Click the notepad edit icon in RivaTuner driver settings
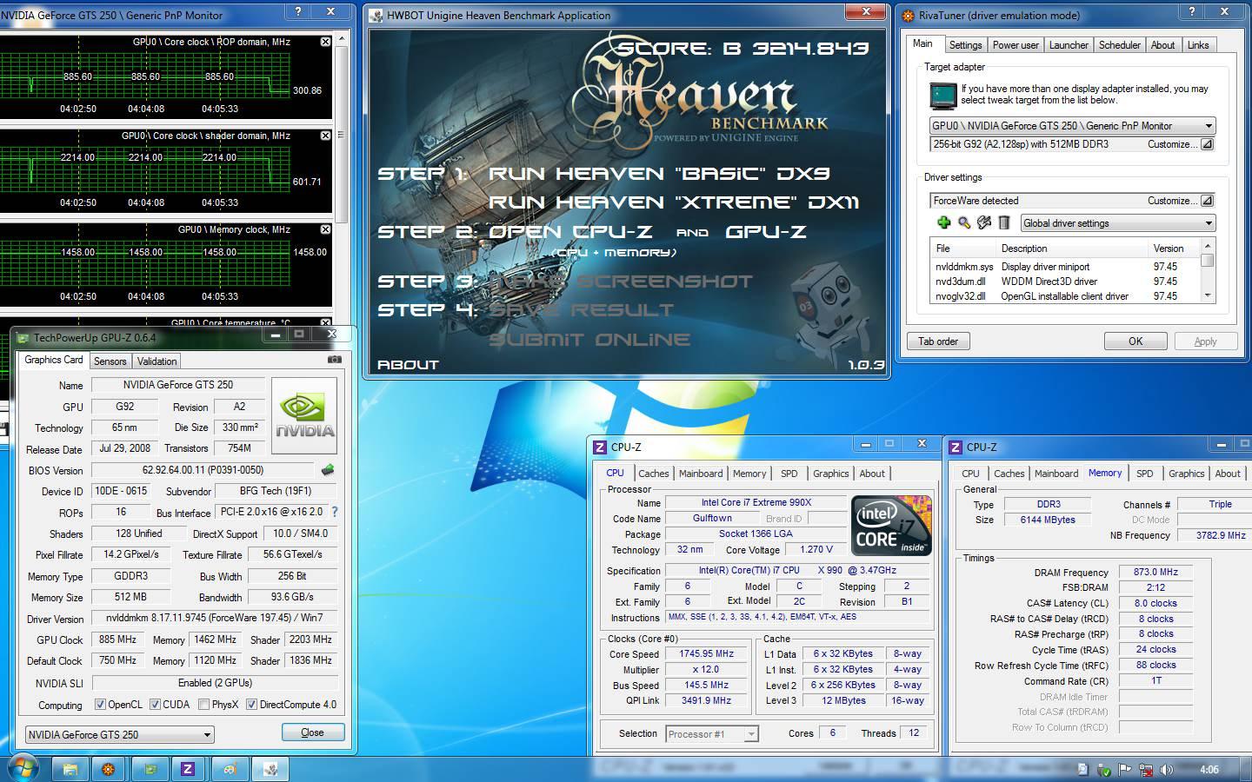The height and width of the screenshot is (782, 1252). (983, 223)
